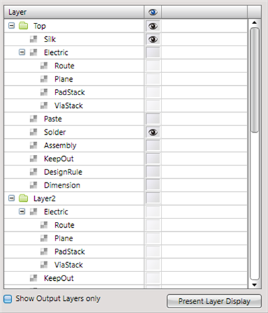Click the green Layer2 folder icon
Screen dimensions: 268x313
tap(23, 198)
